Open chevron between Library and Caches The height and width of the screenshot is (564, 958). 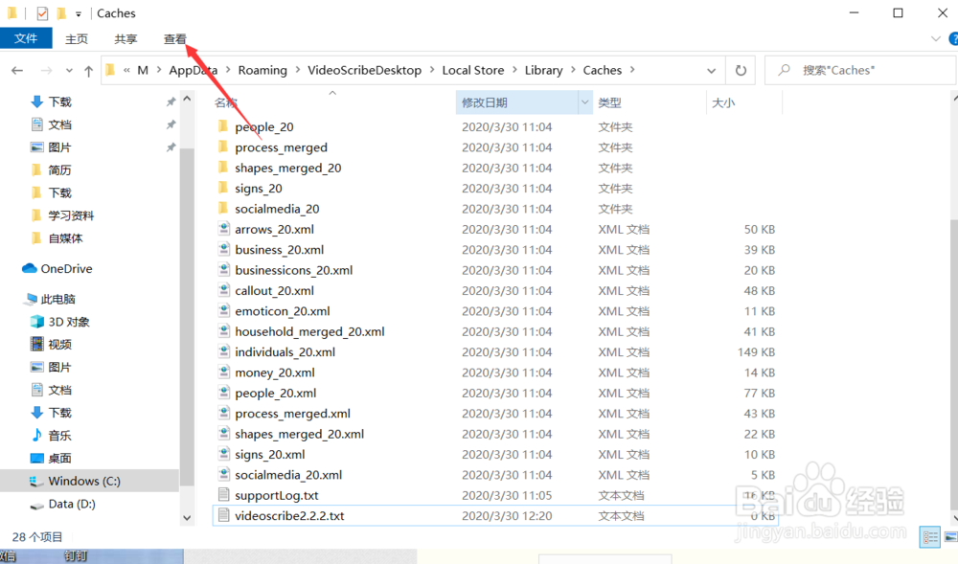pyautogui.click(x=573, y=70)
